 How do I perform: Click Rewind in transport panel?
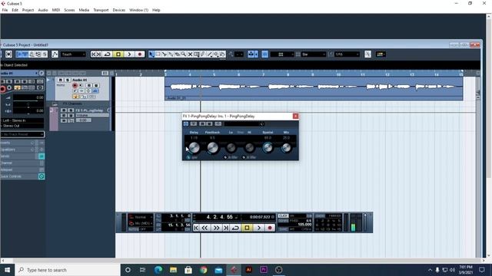205,228
